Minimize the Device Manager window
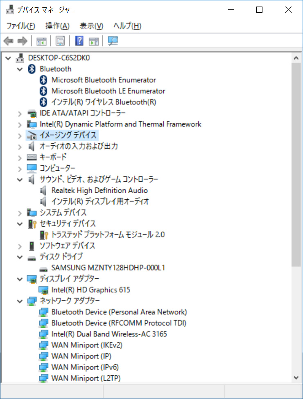 [x=231, y=10]
